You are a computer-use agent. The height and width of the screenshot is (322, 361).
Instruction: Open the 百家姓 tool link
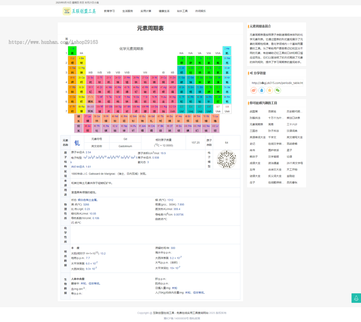[272, 111]
